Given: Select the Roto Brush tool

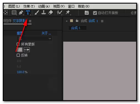Looking at the screenshot, I should (x=59, y=13).
